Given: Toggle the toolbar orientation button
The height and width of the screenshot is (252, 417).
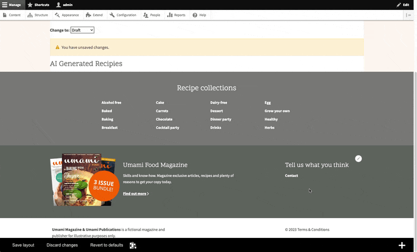Looking at the screenshot, I should point(409,15).
